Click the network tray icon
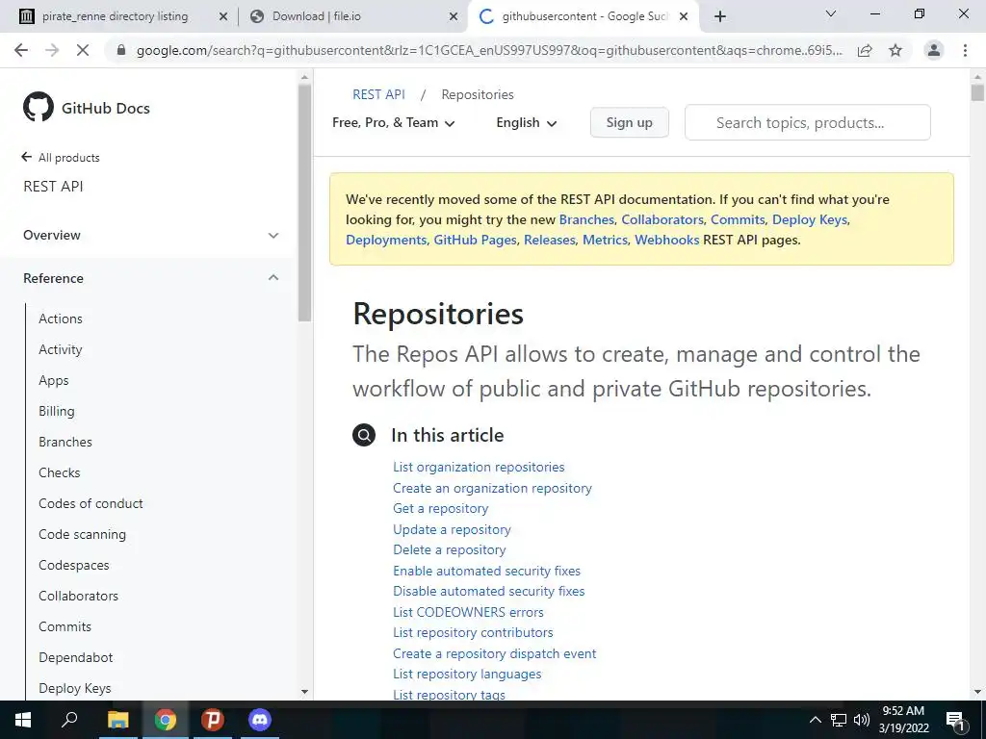The width and height of the screenshot is (986, 739). (839, 720)
